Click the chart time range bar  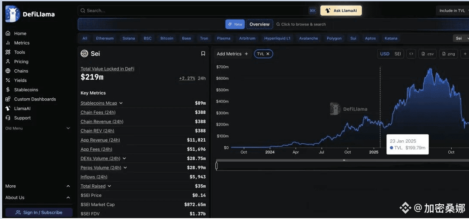[342, 166]
